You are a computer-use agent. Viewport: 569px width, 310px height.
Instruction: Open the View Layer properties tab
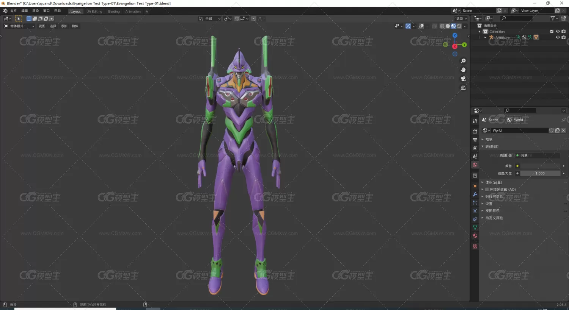coord(475,148)
